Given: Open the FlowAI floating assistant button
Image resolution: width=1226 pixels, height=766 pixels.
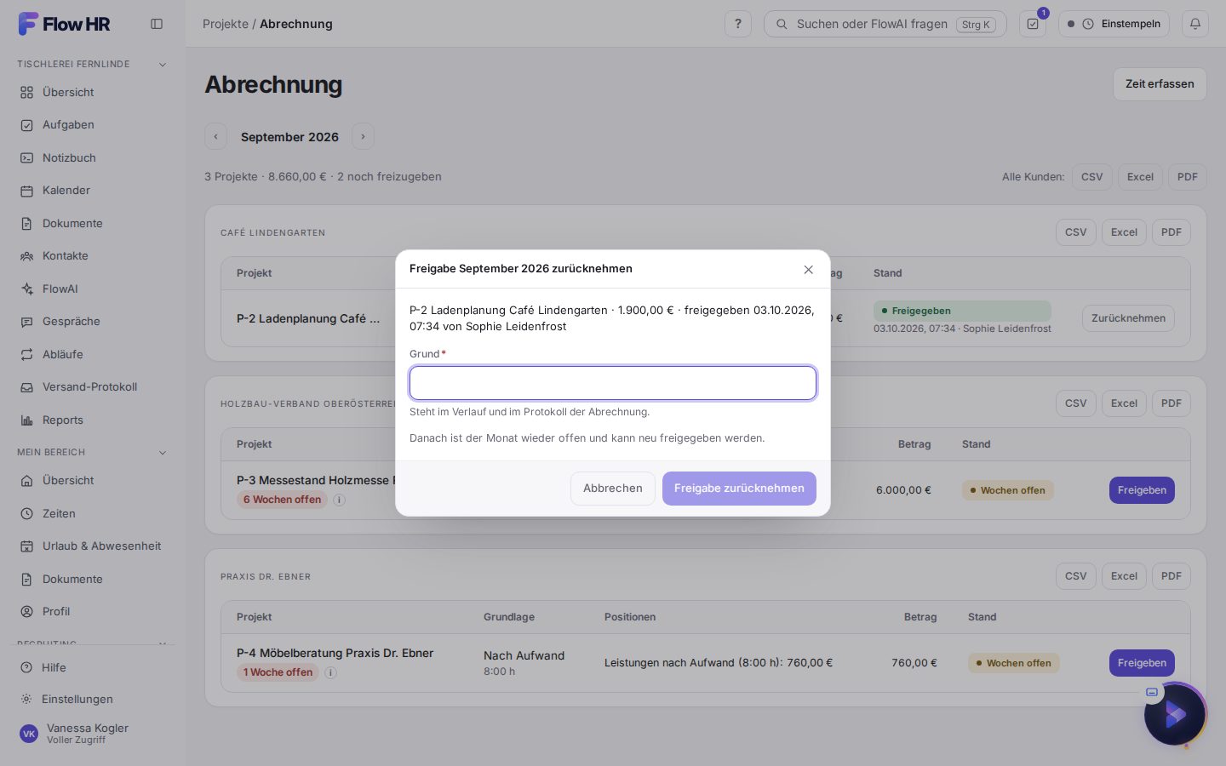Looking at the screenshot, I should pos(1175,715).
